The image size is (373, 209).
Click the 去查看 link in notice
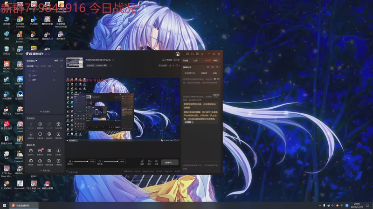[x=189, y=122]
